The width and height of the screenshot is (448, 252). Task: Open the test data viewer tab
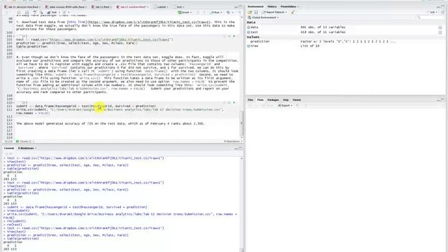[x=179, y=7]
